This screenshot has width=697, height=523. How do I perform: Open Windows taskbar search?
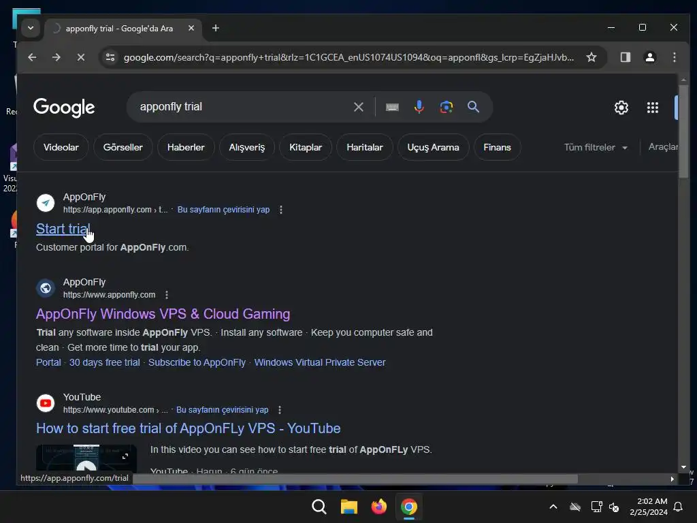319,507
